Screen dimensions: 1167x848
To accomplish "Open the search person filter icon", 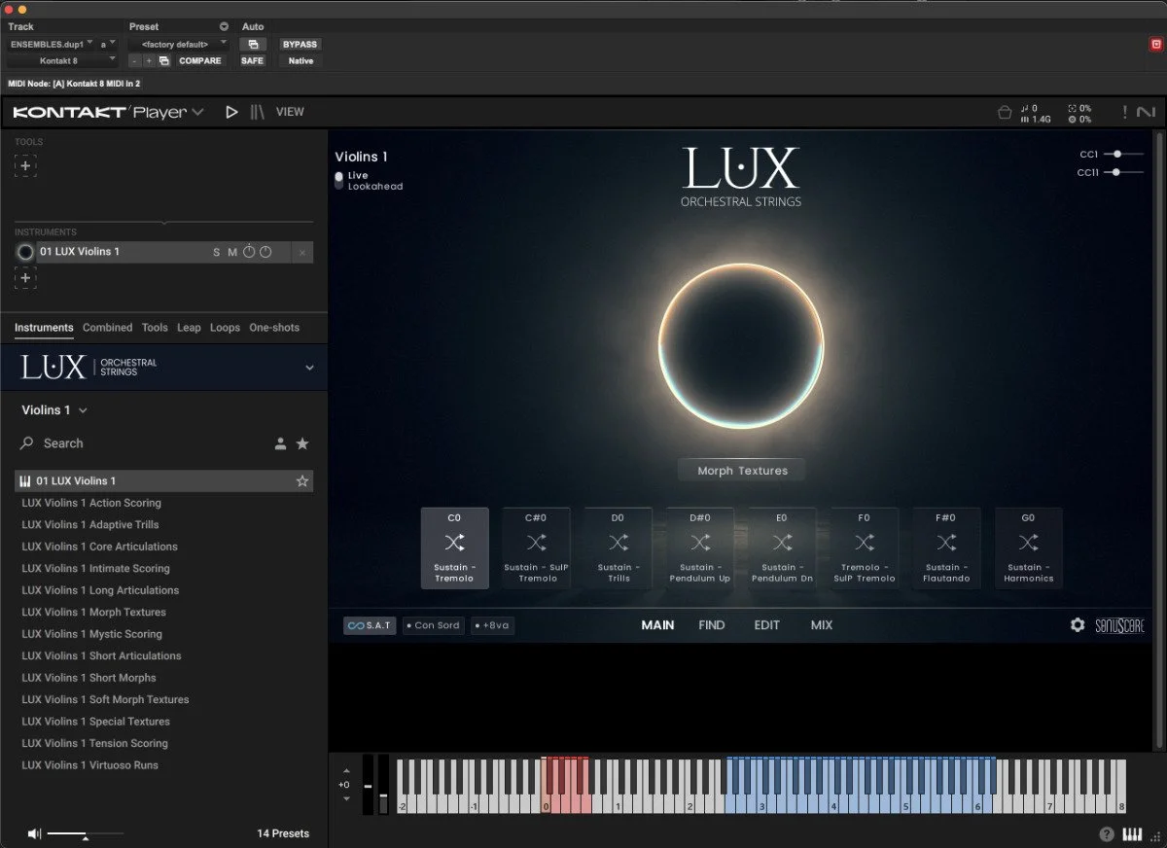I will click(280, 442).
